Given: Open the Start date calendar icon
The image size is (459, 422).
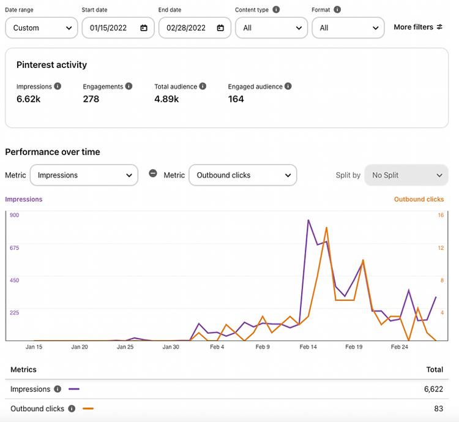Looking at the screenshot, I should (144, 28).
